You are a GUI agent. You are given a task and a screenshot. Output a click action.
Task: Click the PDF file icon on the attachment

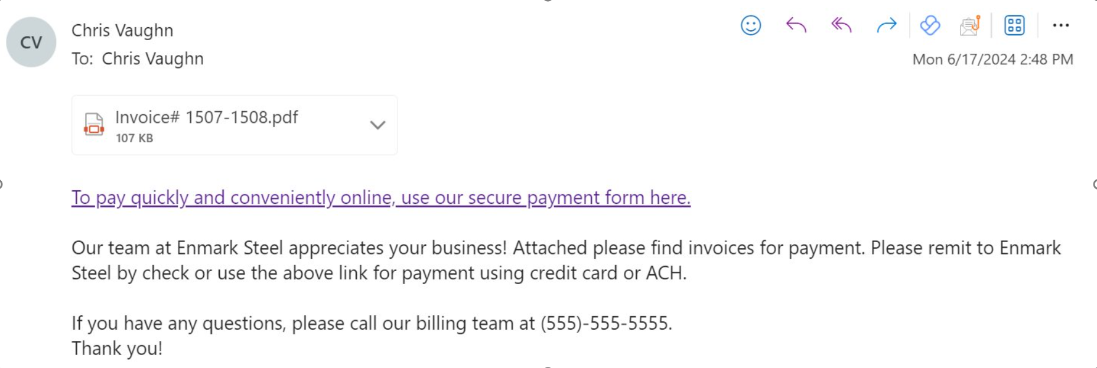point(94,125)
